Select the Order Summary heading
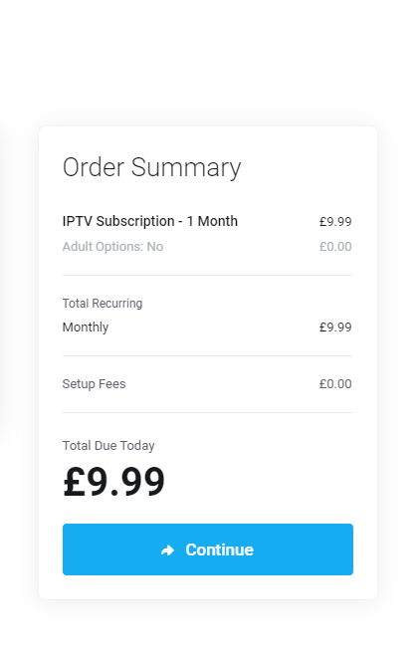The width and height of the screenshot is (418, 656). tap(151, 167)
